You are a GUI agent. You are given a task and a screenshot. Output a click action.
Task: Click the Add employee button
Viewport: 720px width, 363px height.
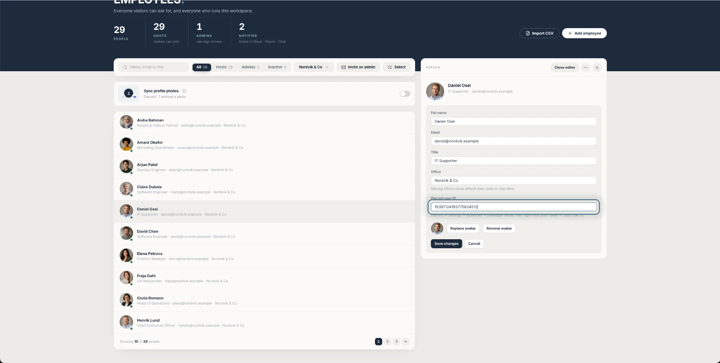point(584,33)
